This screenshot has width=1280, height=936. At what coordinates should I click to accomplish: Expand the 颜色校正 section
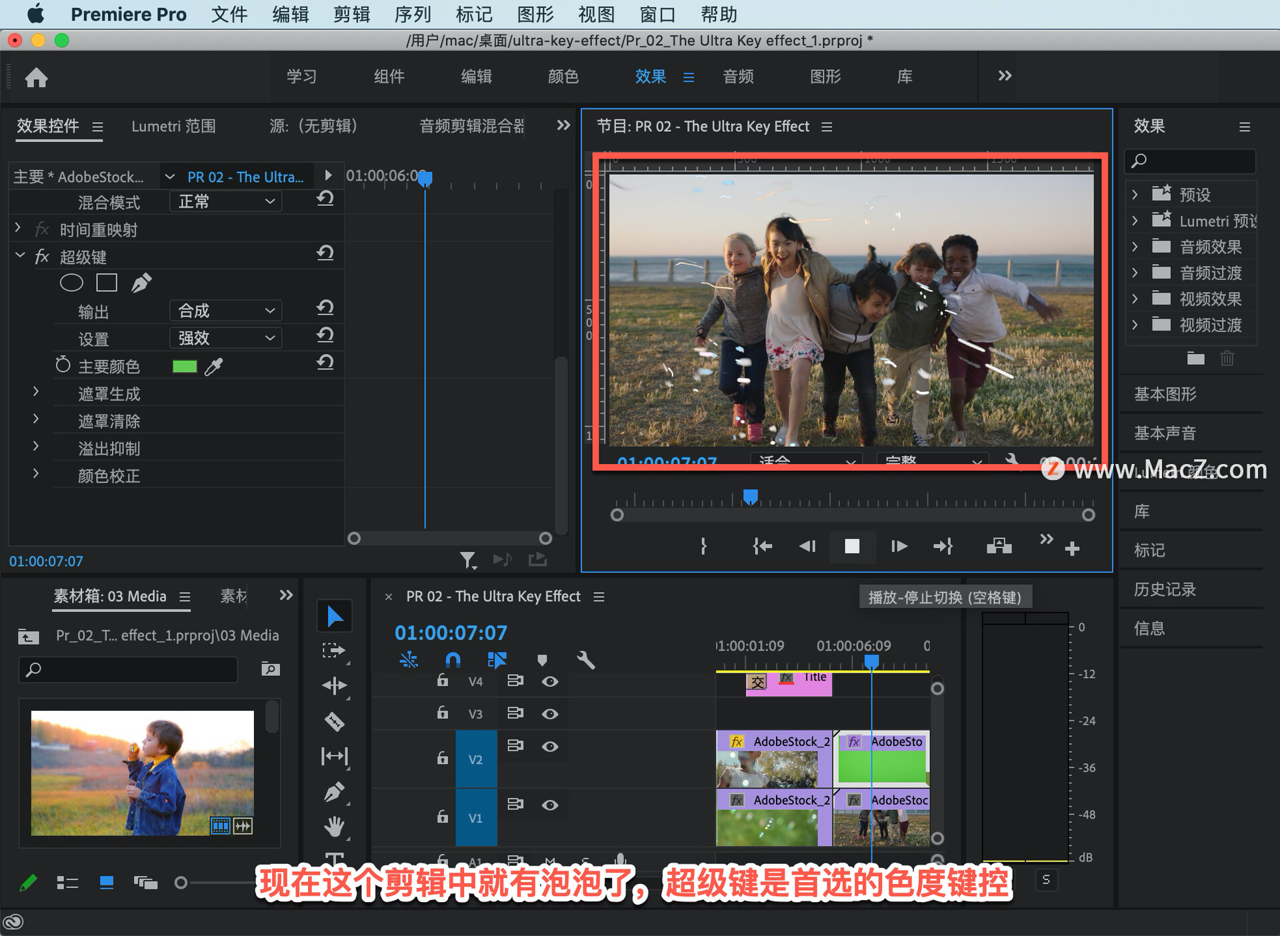(36, 473)
